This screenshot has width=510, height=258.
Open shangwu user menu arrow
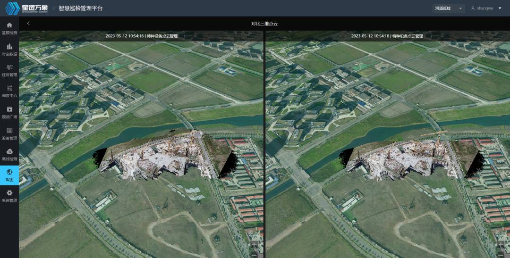pos(500,8)
